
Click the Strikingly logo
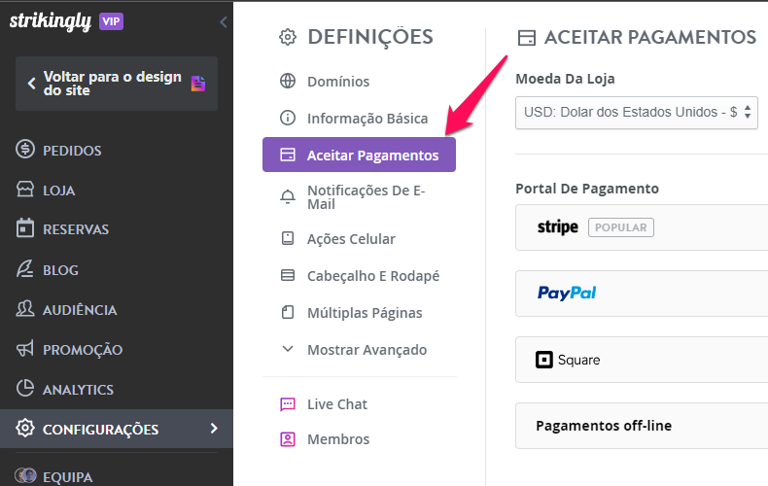pyautogui.click(x=50, y=21)
